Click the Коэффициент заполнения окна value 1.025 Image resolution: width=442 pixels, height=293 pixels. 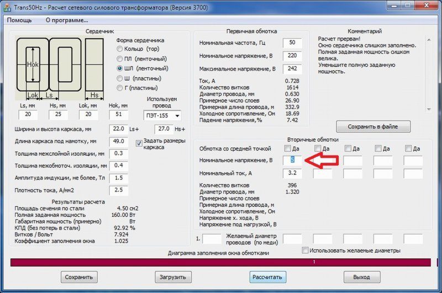pyautogui.click(x=121, y=241)
